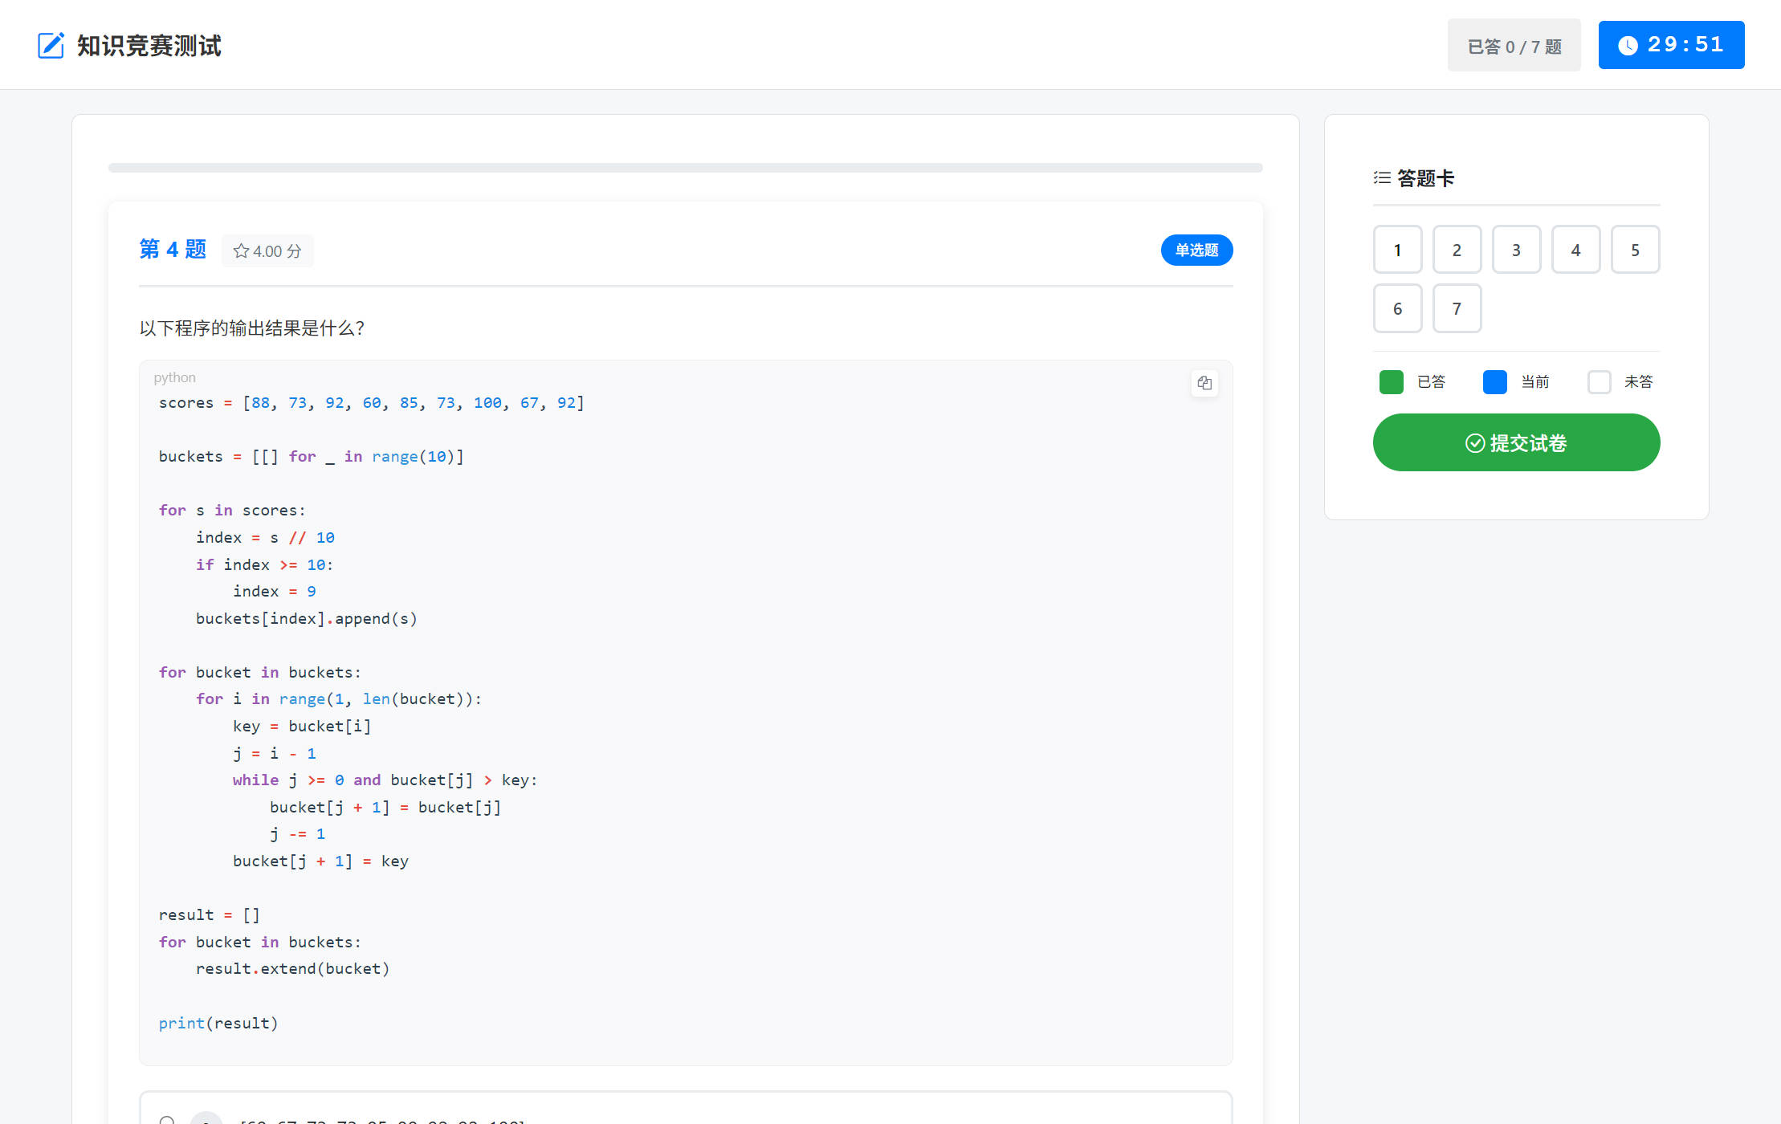Screen dimensions: 1781x1124
Task: Click the star icon beside 4.00 分
Action: tap(240, 251)
